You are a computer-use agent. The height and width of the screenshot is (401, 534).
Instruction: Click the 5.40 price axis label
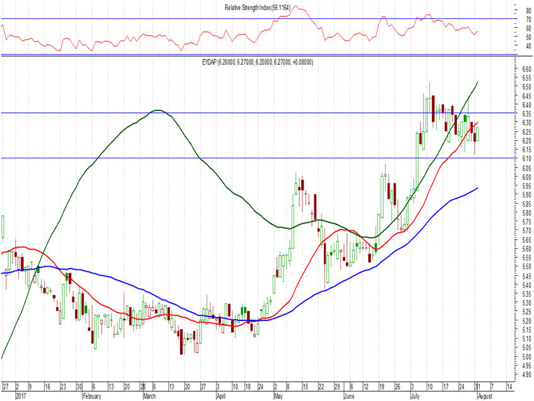(527, 285)
